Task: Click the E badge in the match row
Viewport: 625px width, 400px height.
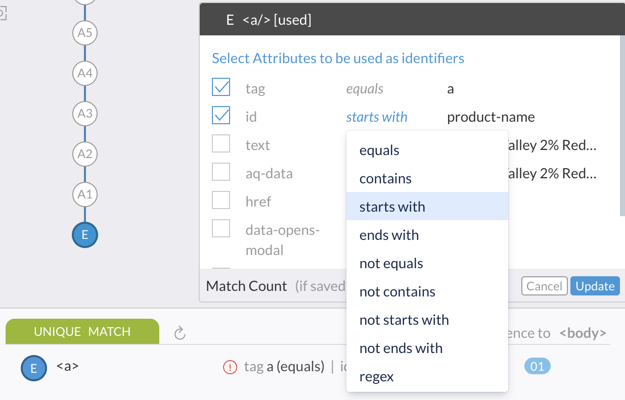Action: click(x=33, y=368)
